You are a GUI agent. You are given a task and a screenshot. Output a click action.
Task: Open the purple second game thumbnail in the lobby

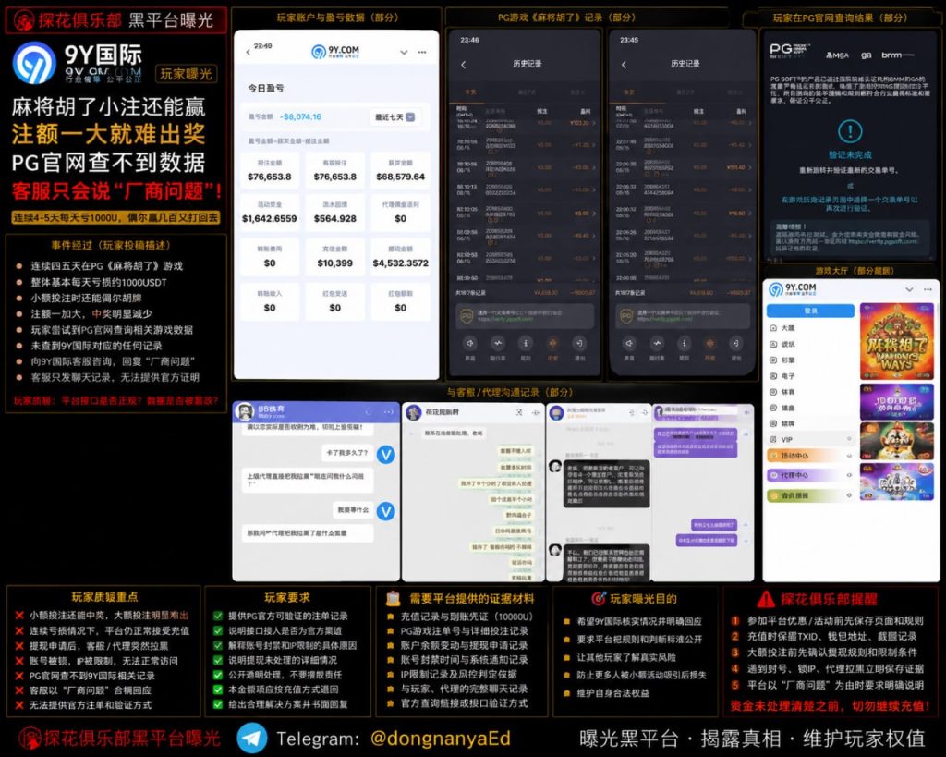(x=896, y=402)
